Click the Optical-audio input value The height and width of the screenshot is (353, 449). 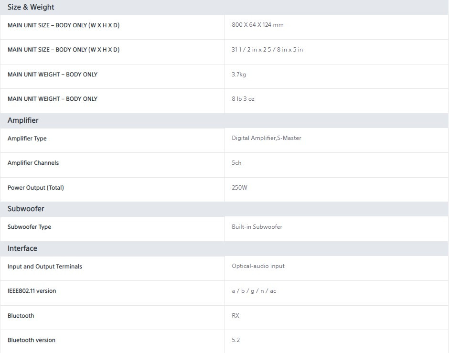pos(258,266)
